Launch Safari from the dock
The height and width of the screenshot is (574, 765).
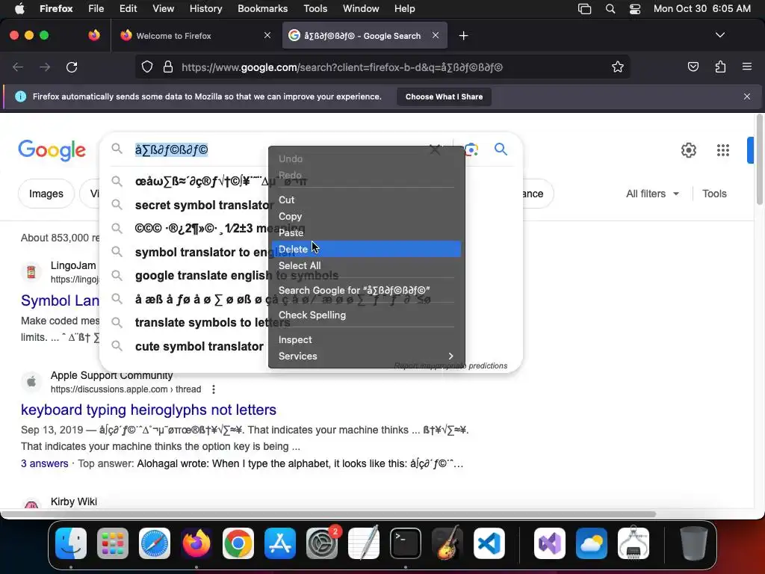[x=155, y=543]
